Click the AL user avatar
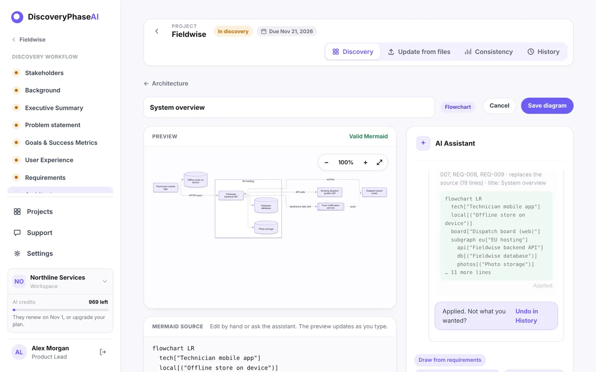Screen dimensions: 596x372 (x=19, y=352)
